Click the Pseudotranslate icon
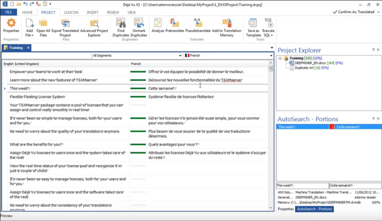382x221 pixels. tap(198, 23)
